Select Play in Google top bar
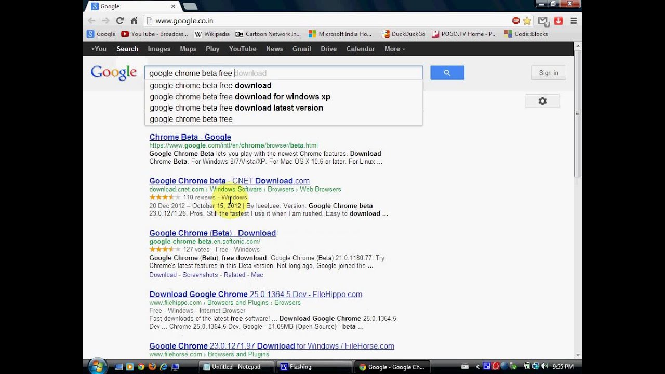 point(212,49)
